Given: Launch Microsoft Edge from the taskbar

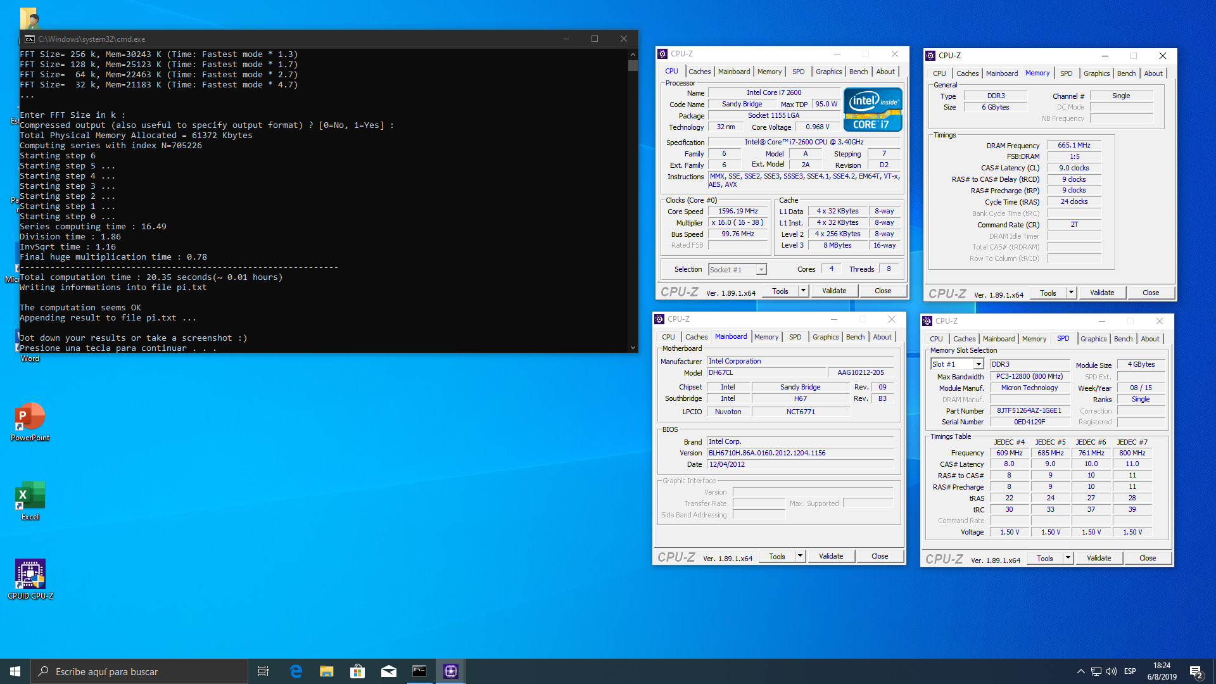Looking at the screenshot, I should click(296, 671).
